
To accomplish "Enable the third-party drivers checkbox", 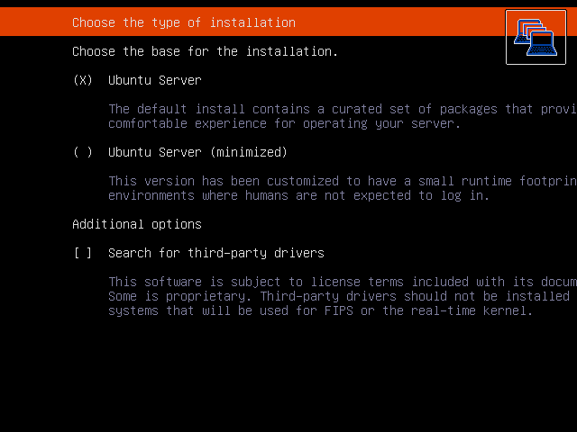I will [x=83, y=253].
